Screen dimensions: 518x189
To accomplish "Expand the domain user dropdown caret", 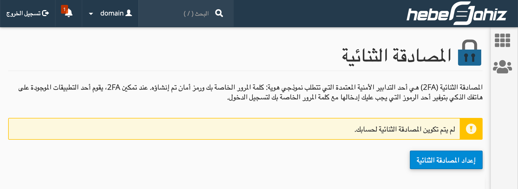I will click(x=91, y=14).
